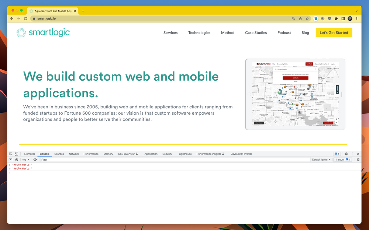Close the DevTools panel

358,154
